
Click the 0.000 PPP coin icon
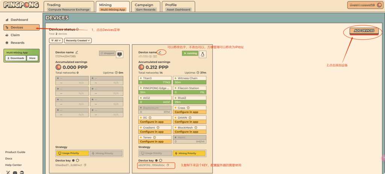(58, 67)
